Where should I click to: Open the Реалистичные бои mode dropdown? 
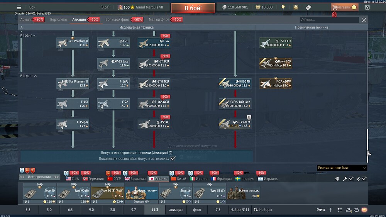[x=342, y=168]
